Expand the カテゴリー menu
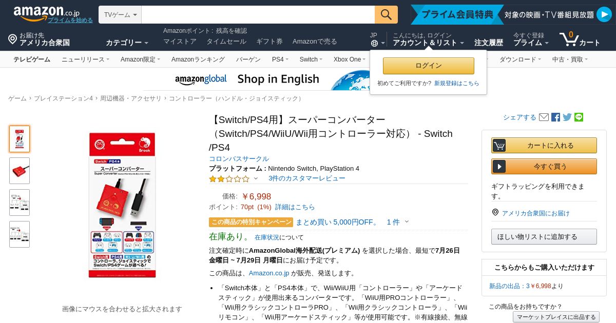 point(127,43)
